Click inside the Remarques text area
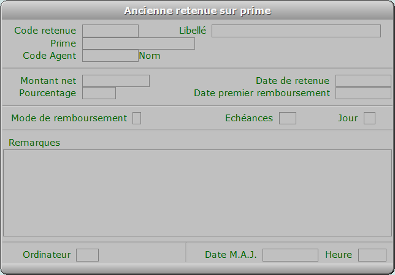 point(197,193)
